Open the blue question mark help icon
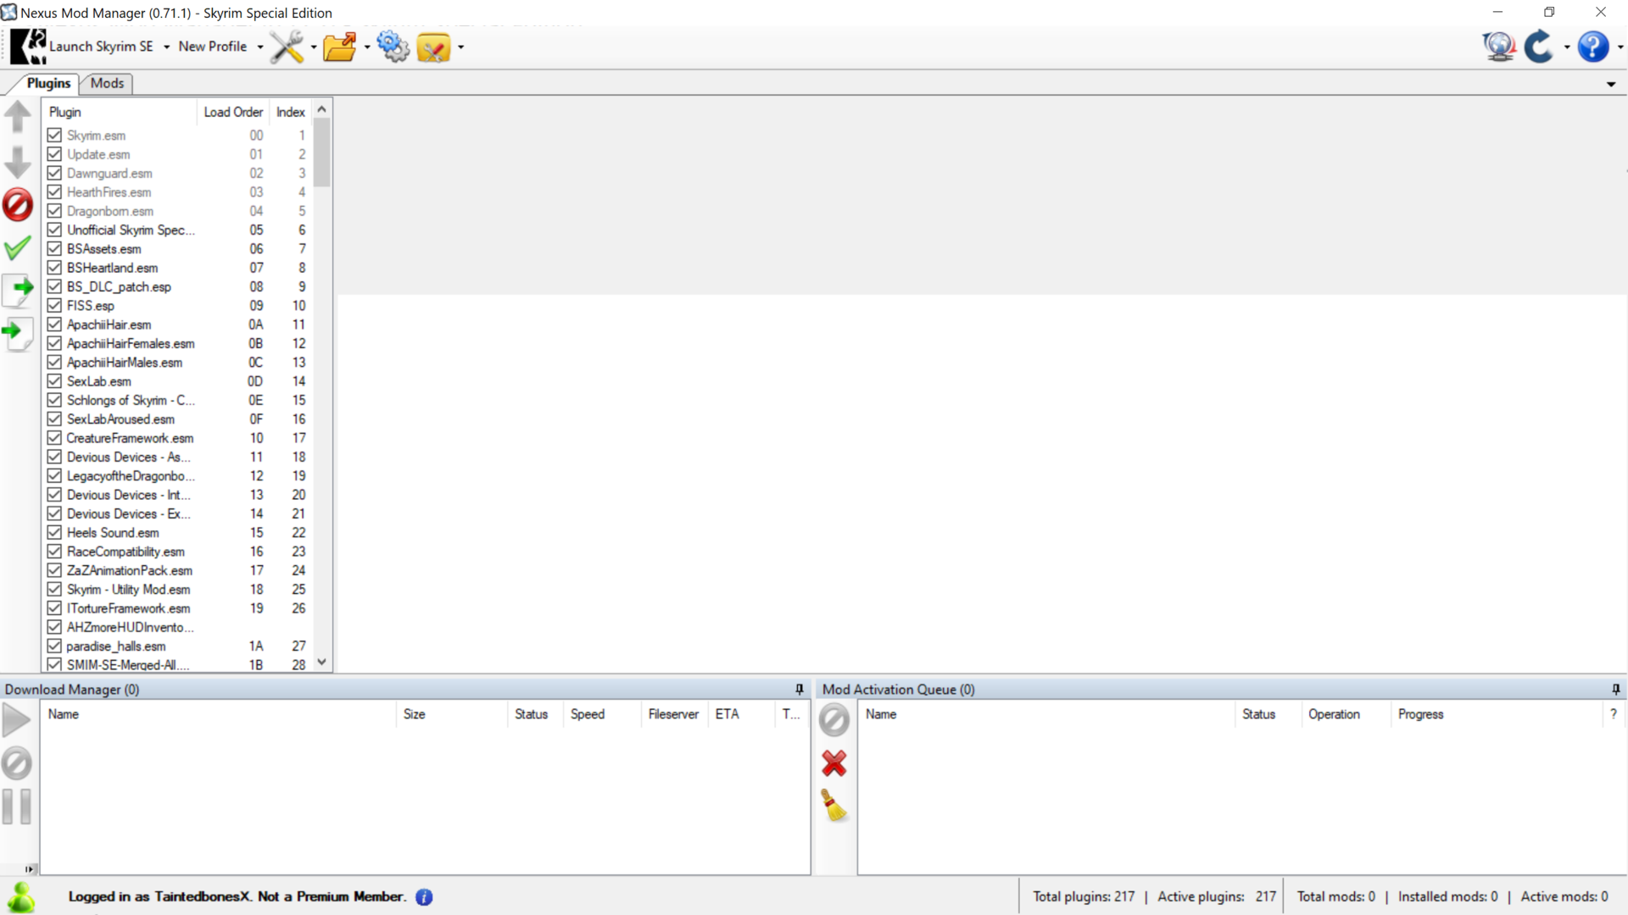The image size is (1628, 915). pos(1593,47)
